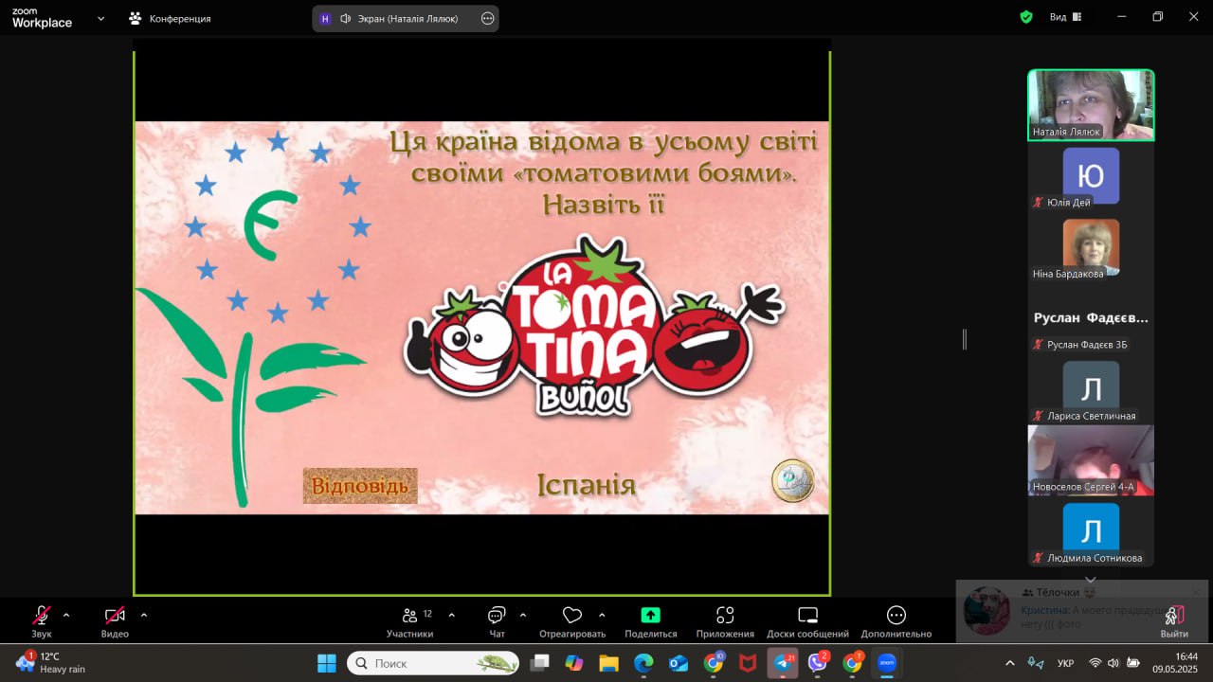1213x682 pixels.
Task: Open Copilot from the taskbar
Action: [573, 663]
